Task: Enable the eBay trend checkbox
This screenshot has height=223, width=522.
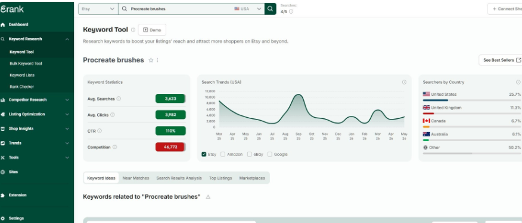Action: click(x=249, y=154)
